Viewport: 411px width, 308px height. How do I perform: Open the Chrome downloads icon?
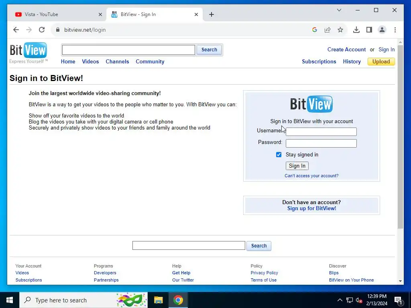pos(356,30)
